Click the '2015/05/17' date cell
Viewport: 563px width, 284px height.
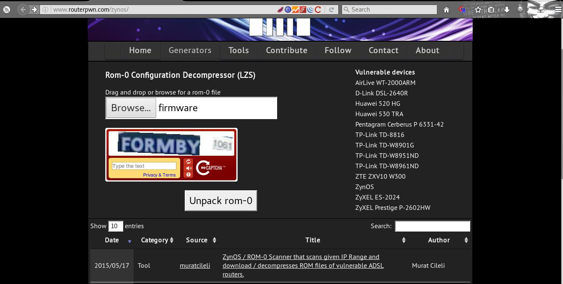point(112,265)
